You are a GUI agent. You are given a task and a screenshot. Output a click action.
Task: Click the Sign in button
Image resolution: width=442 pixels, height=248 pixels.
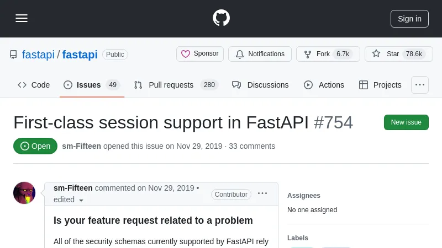(x=409, y=18)
